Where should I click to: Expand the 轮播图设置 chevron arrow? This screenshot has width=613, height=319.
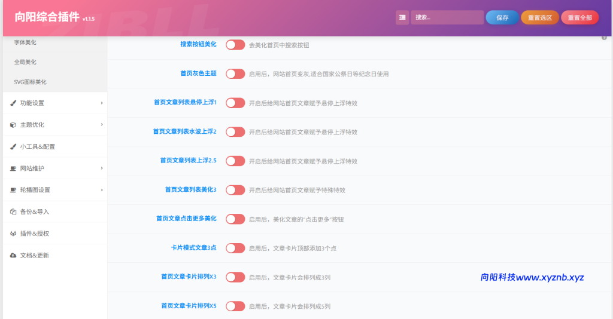click(102, 190)
